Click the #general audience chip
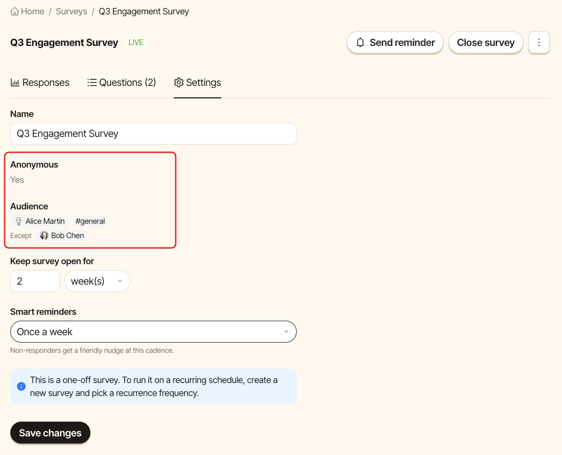The width and height of the screenshot is (562, 455). (90, 221)
